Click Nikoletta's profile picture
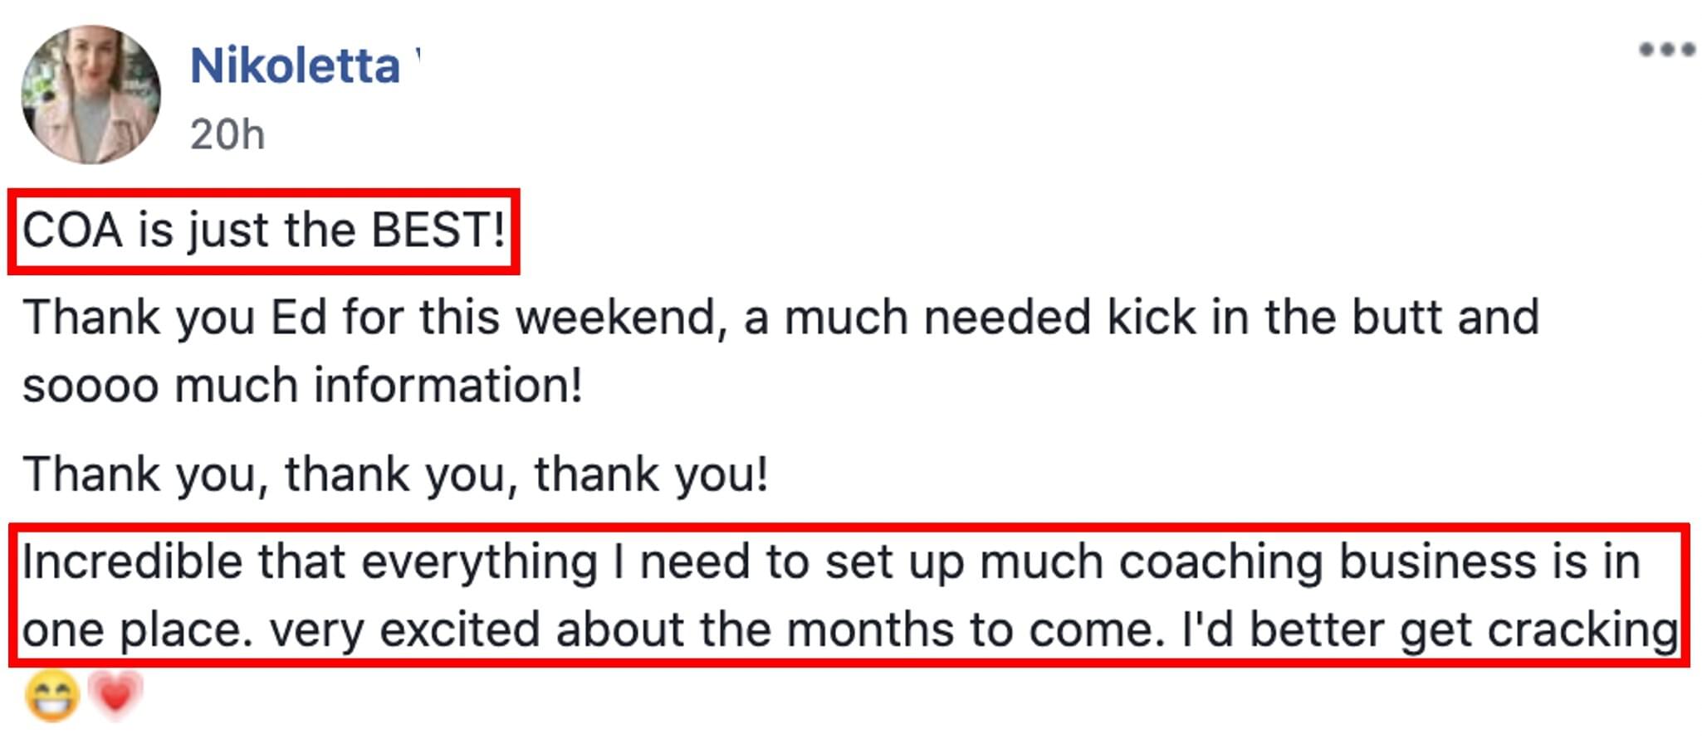Screen dimensions: 1702x748 pos(90,94)
